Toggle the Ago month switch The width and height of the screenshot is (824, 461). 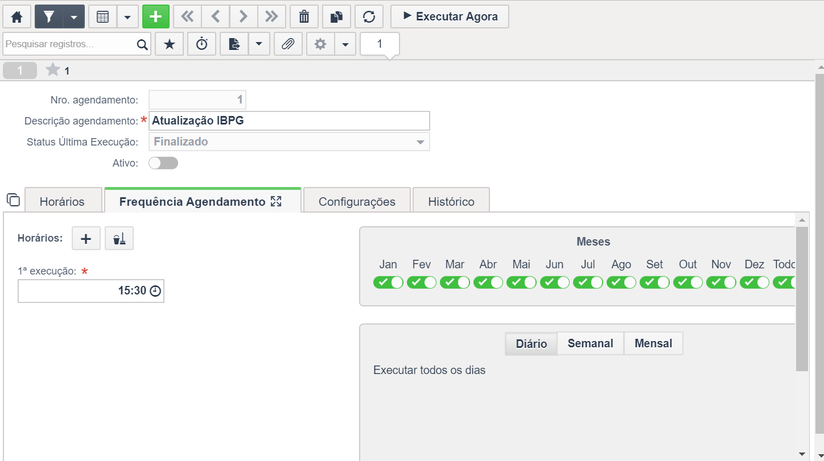(x=621, y=282)
